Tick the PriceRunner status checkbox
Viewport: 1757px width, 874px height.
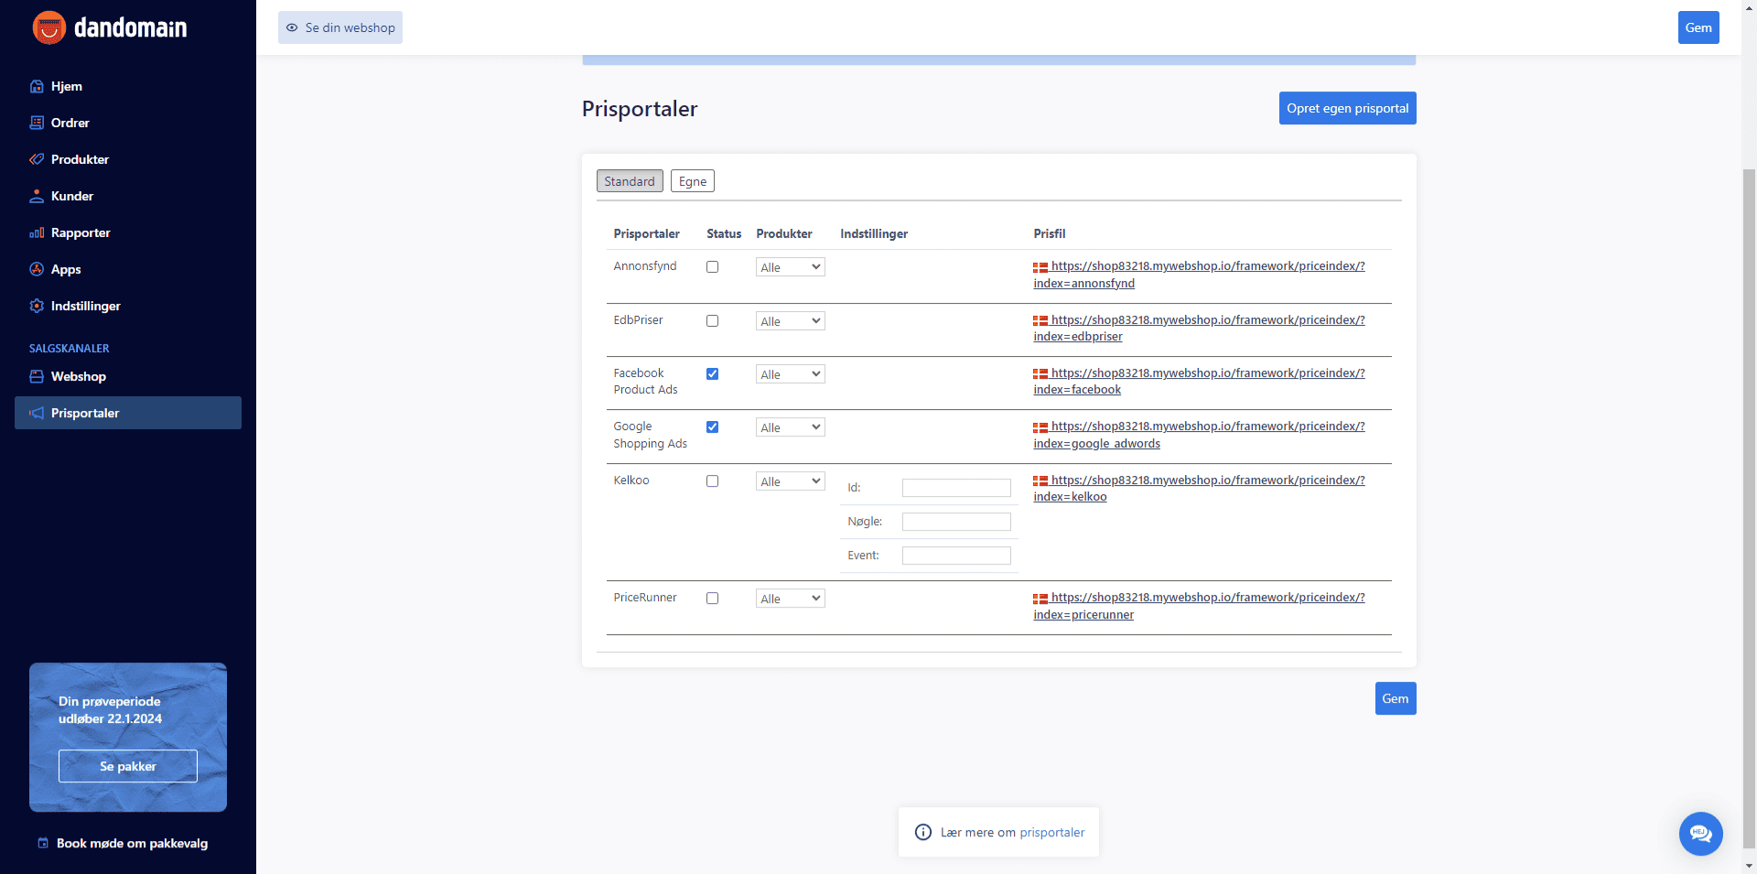coord(712,599)
